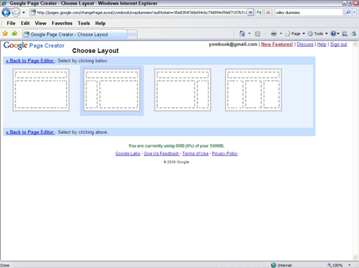Expand the Help icon dropdown arrow
The height and width of the screenshot is (268, 359).
coord(338,34)
